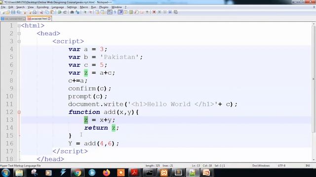Viewport: 316px width, 177px height.
Task: Save the file with the Save icon
Action: [13, 12]
